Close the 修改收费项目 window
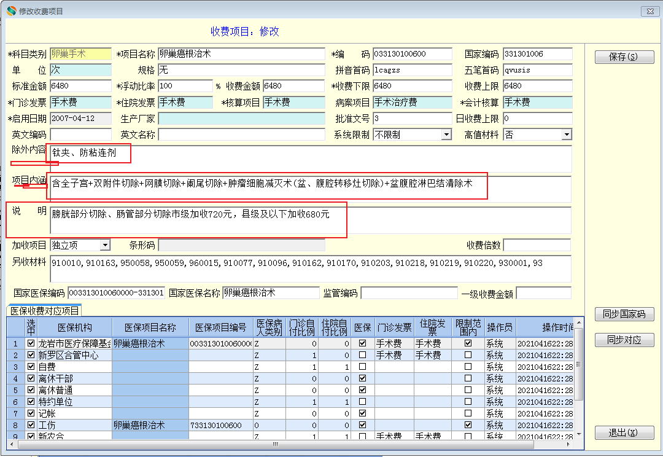 (x=650, y=12)
